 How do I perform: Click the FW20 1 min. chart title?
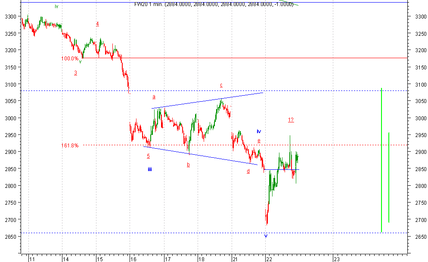tap(214, 4)
